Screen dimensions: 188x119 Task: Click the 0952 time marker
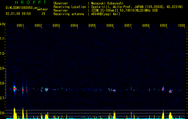38,25
